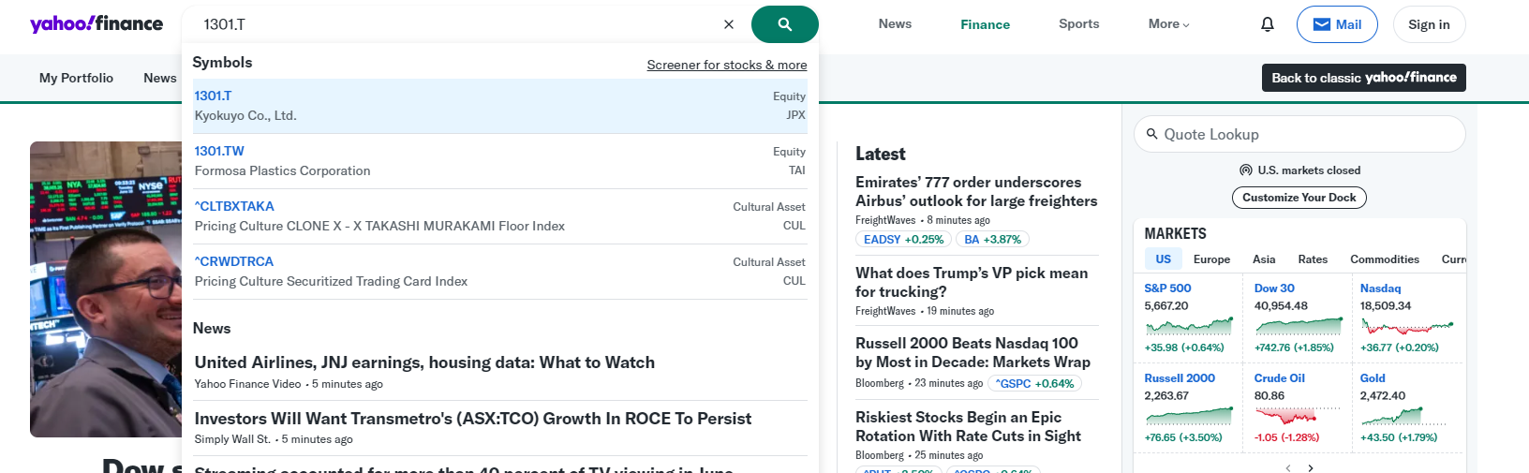Open Russell 2000 Beats Nasdaq 100 article
The height and width of the screenshot is (473, 1529).
click(x=972, y=352)
